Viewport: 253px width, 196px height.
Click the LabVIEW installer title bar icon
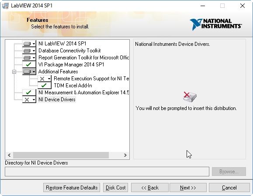coord(5,6)
